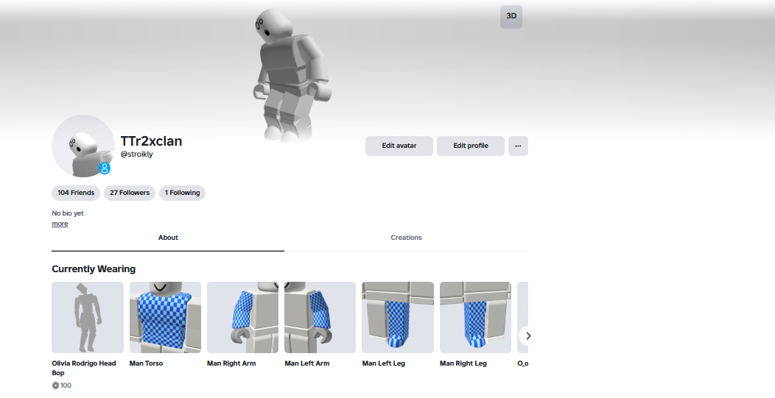Switch to the Creations tab
Screen dimensions: 775x398
point(406,238)
